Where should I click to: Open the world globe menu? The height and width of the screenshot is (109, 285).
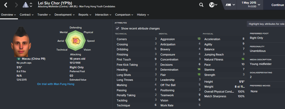point(213,5)
